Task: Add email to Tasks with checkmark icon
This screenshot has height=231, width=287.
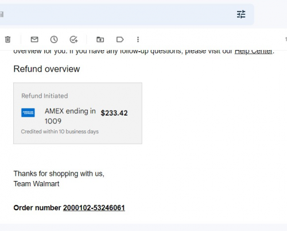Action: tap(73, 40)
